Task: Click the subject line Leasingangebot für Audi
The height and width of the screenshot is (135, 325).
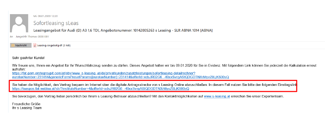Action: (123, 30)
